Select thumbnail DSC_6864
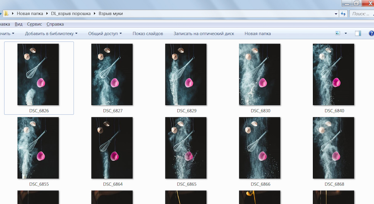 [112, 148]
